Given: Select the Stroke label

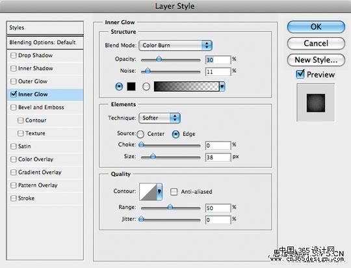Looking at the screenshot, I should point(27,198).
